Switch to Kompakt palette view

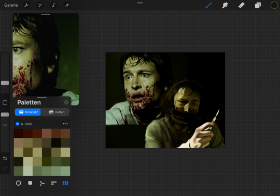[x=28, y=112]
